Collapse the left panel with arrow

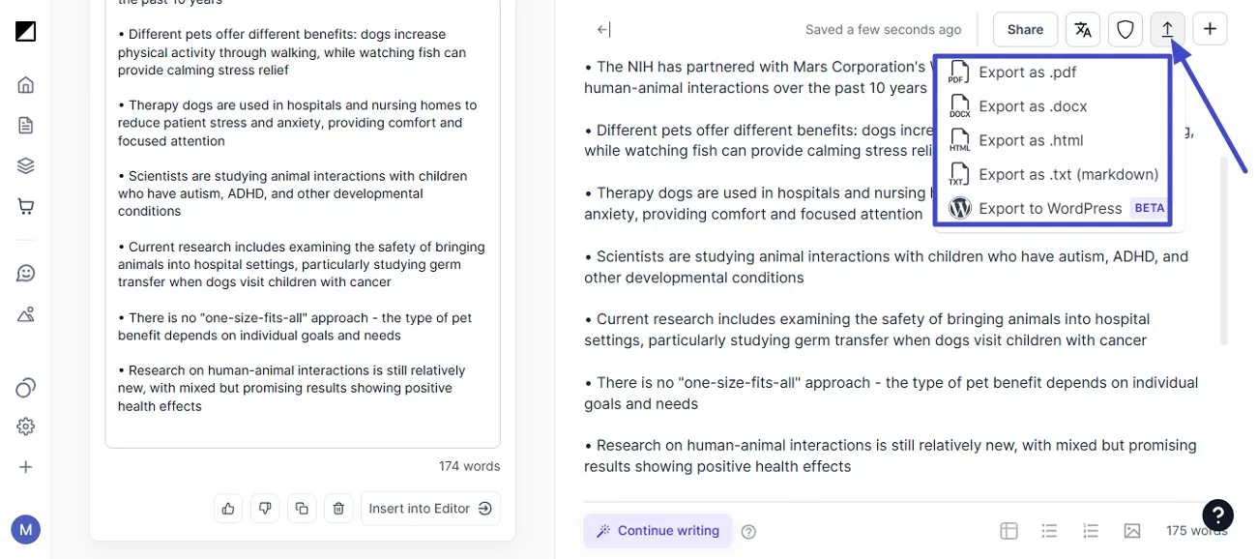603,30
